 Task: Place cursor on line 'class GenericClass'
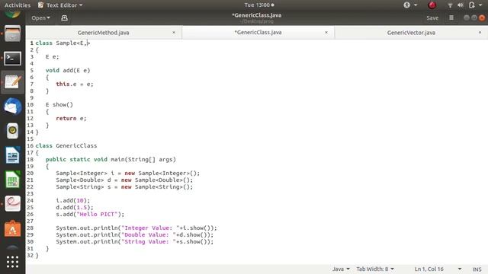(66, 145)
